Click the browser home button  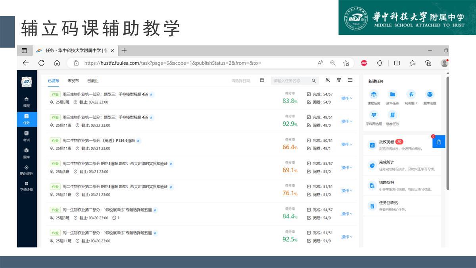[57, 63]
